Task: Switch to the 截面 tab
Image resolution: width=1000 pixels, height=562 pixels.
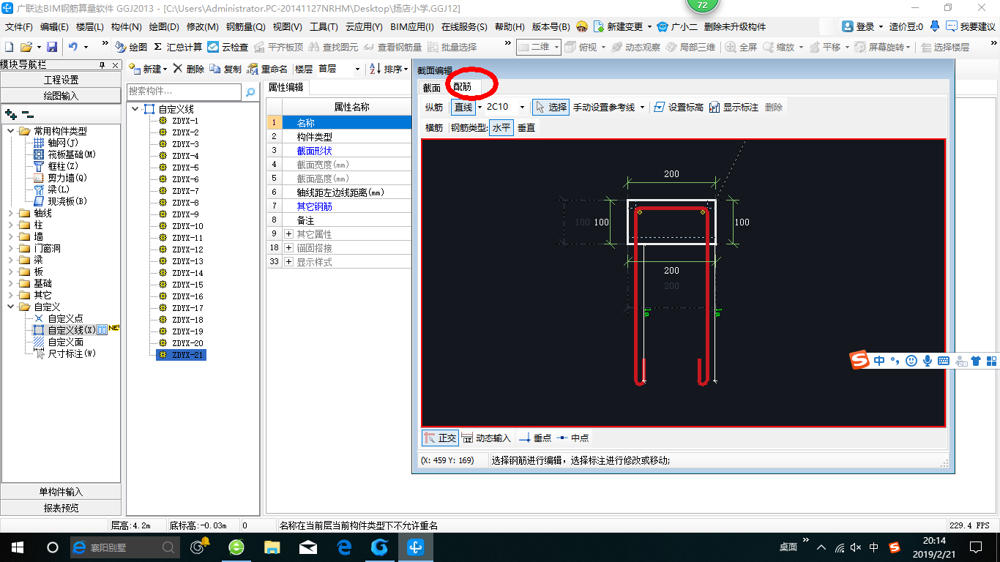Action: [x=432, y=87]
